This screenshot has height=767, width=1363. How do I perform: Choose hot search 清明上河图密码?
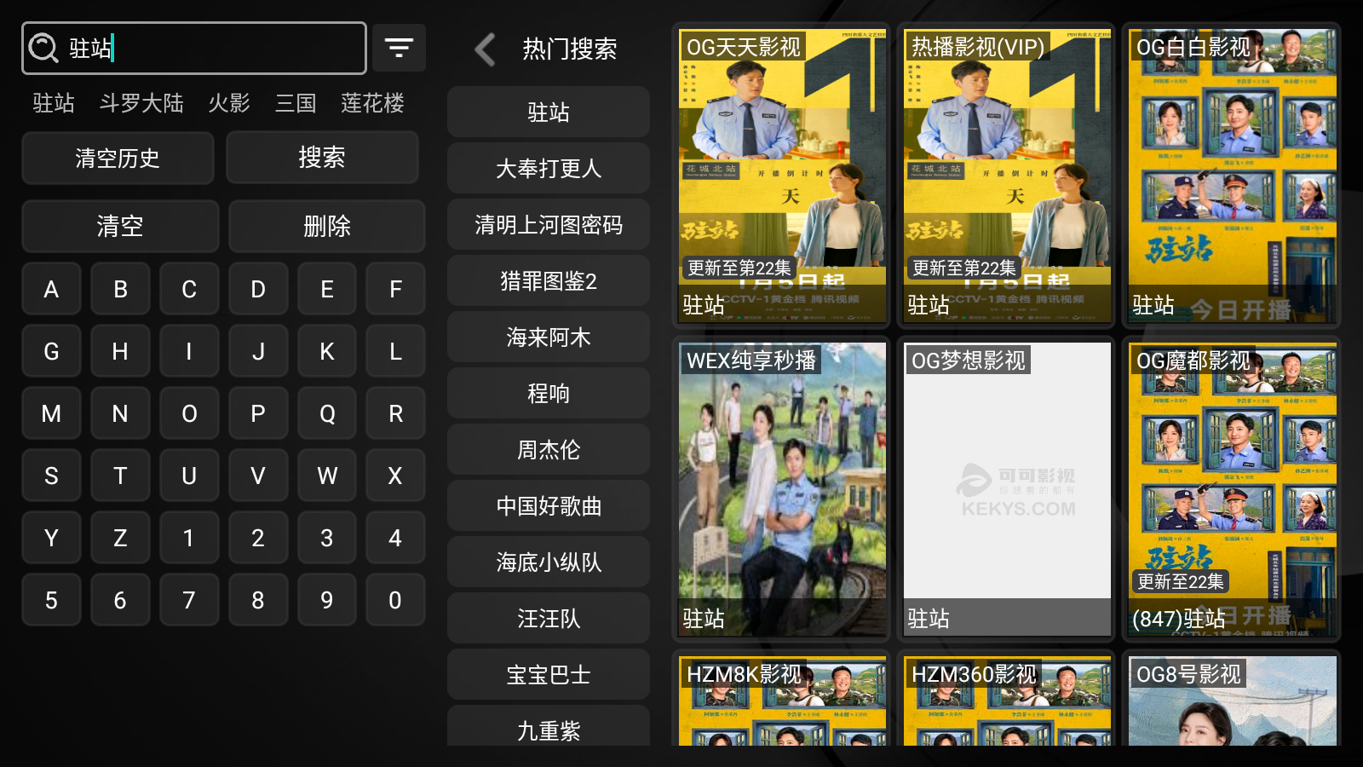point(549,224)
